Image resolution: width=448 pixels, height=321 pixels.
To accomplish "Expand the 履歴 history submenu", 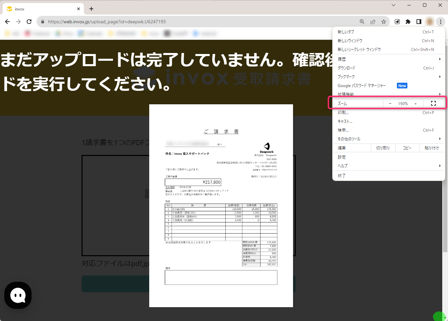I will tap(388, 59).
